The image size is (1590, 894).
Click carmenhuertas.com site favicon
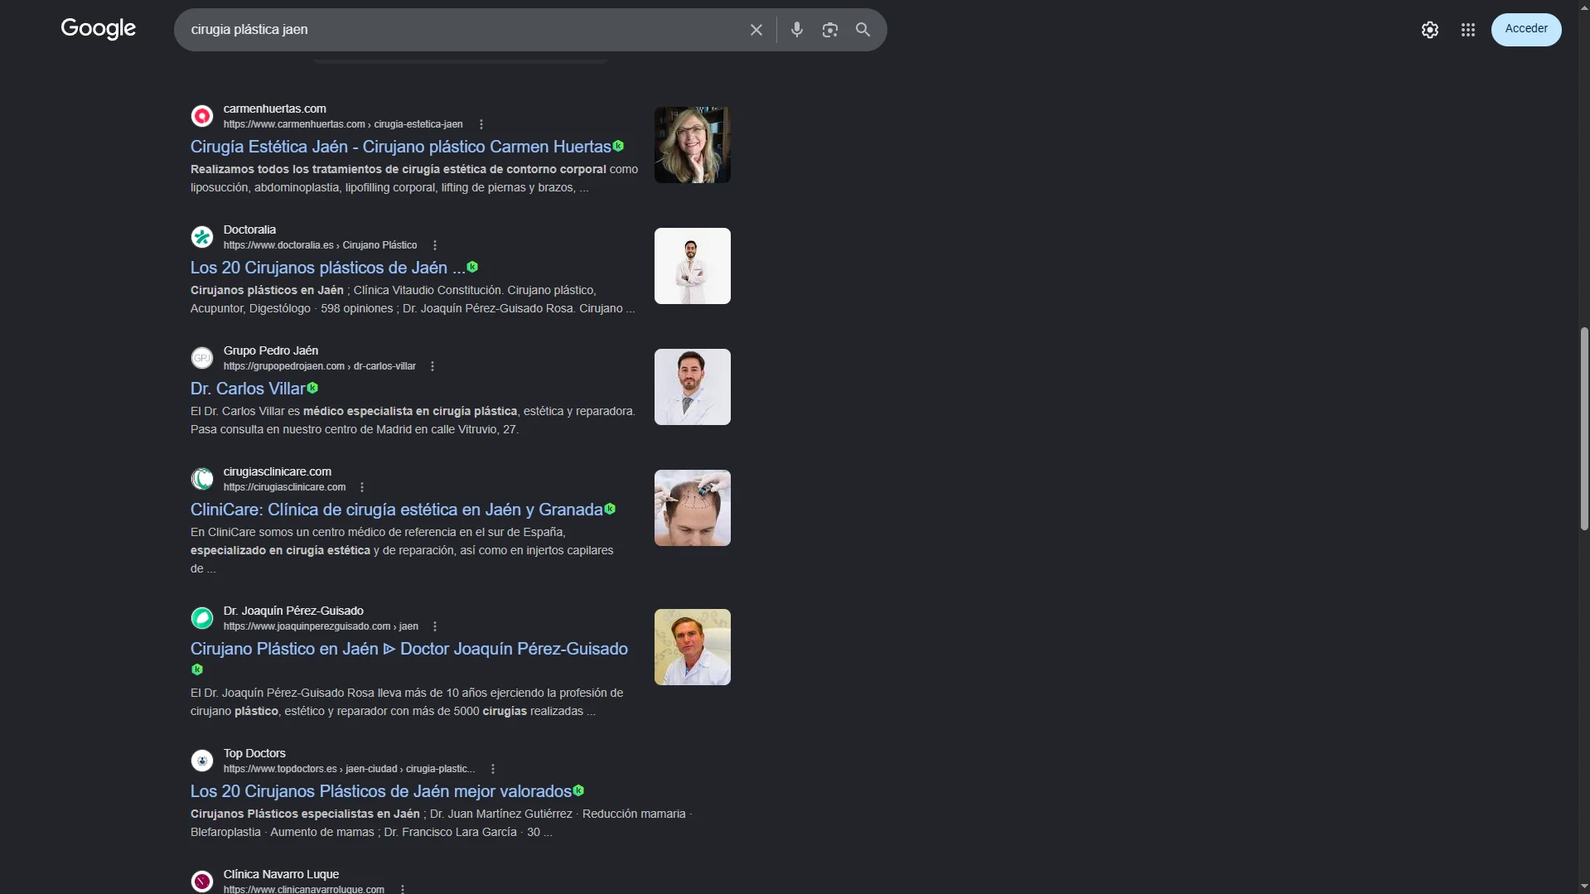pos(202,116)
